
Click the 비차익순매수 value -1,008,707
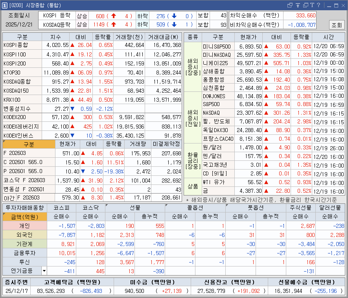click(x=302, y=25)
